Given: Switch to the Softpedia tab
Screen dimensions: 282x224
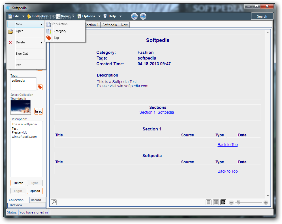Looking at the screenshot, I should point(110,25).
